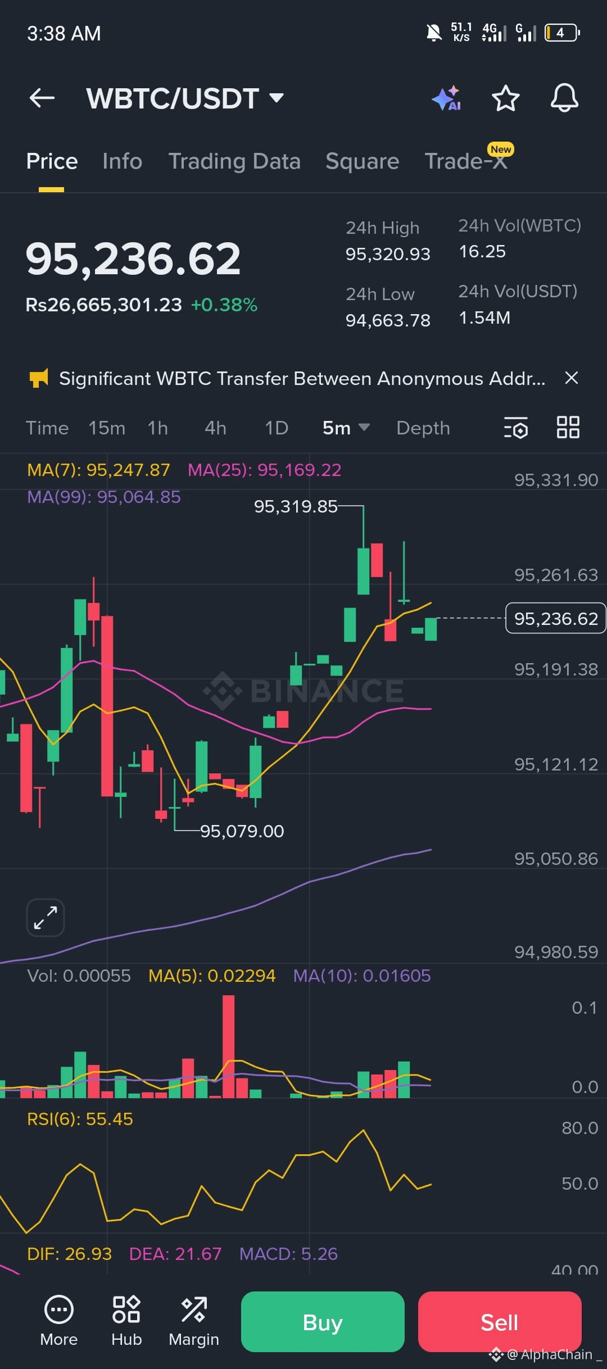Expand chart to fullscreen
This screenshot has height=1369, width=607.
coord(46,918)
